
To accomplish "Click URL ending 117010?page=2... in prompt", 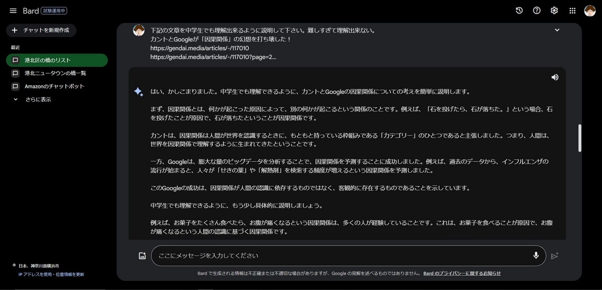I will tap(213, 57).
